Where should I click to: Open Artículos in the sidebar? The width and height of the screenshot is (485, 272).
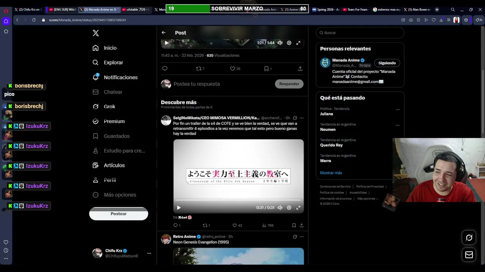109,165
